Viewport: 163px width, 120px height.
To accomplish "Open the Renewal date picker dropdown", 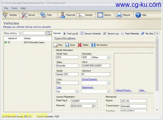I will coord(95,106).
